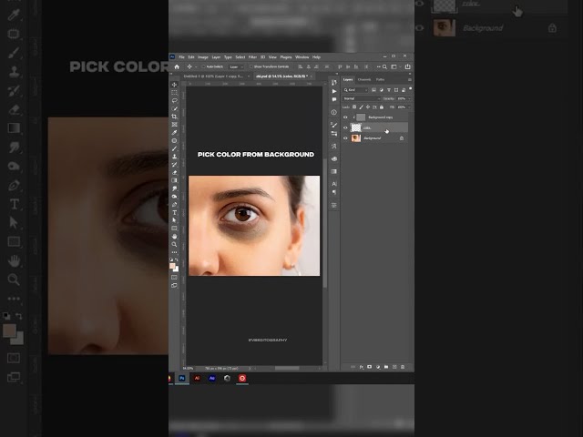Add a layer style with fx button
The width and height of the screenshot is (583, 437).
[362, 367]
